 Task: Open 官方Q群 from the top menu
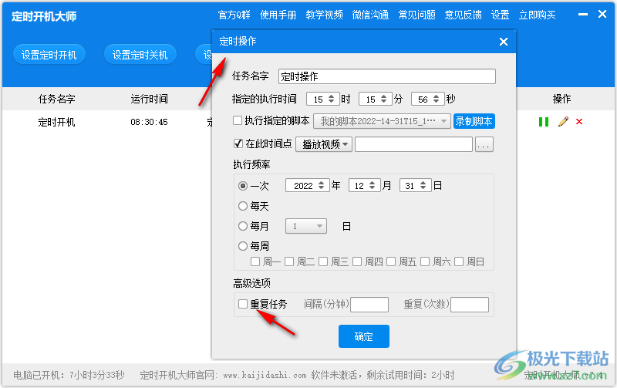[234, 15]
